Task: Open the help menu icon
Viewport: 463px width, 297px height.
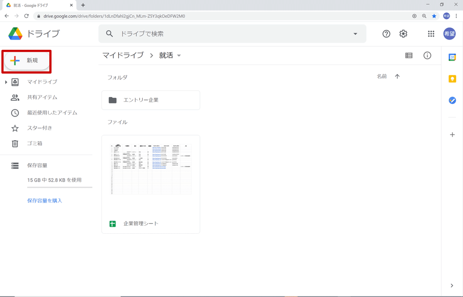Action: click(x=386, y=34)
